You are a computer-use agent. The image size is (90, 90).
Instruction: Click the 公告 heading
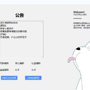pyautogui.click(x=20, y=15)
